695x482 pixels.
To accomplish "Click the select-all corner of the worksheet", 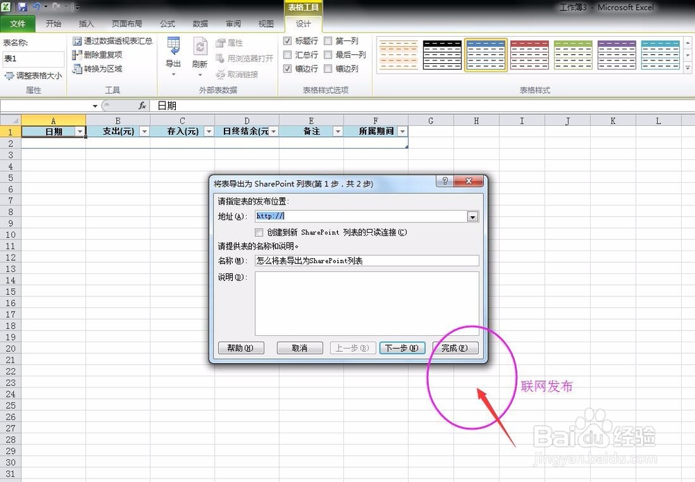I will coord(10,120).
